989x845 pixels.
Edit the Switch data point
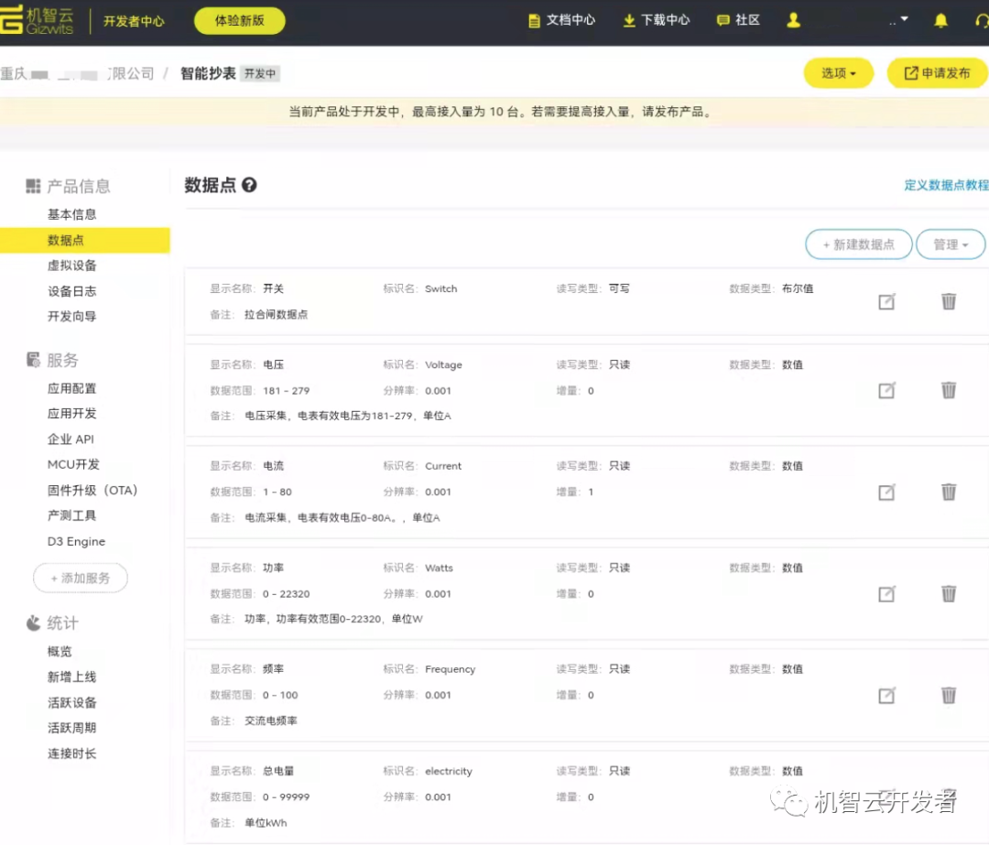point(886,301)
